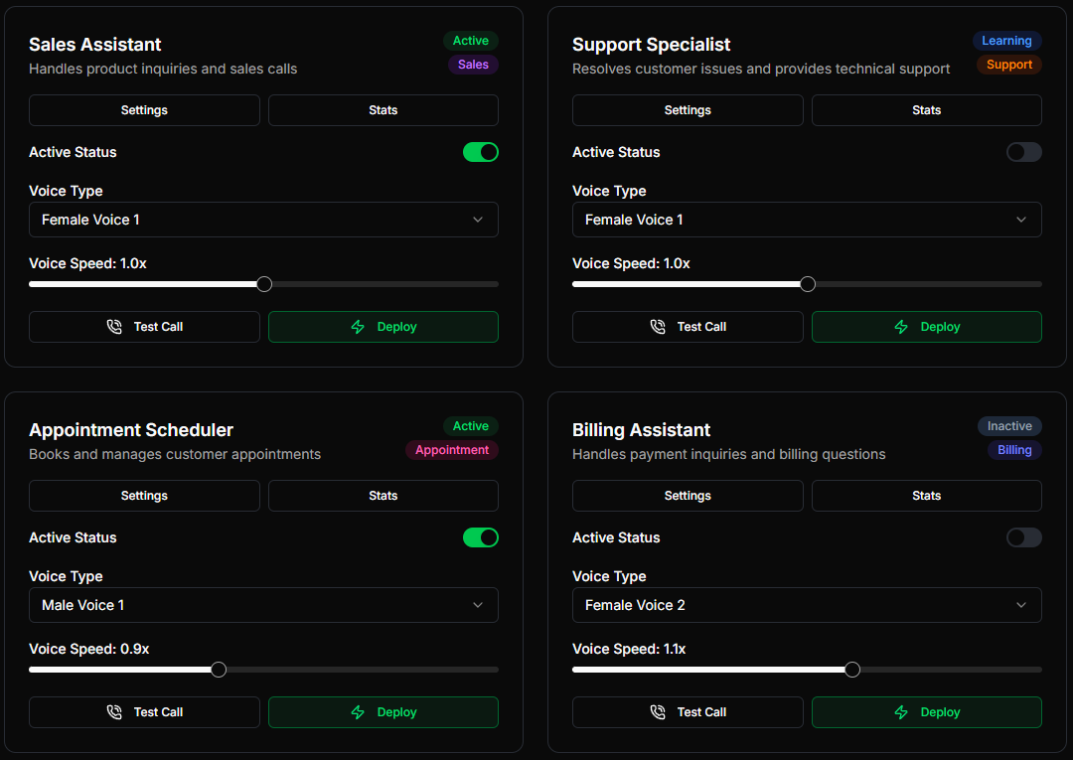Image resolution: width=1073 pixels, height=760 pixels.
Task: Click the lightning icon on Support Specialist Deploy
Action: coord(901,326)
